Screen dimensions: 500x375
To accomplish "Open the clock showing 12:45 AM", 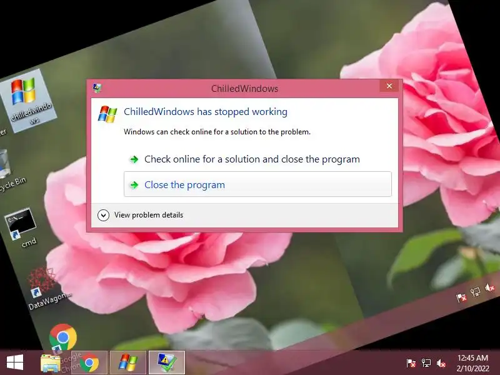I will coord(472,363).
